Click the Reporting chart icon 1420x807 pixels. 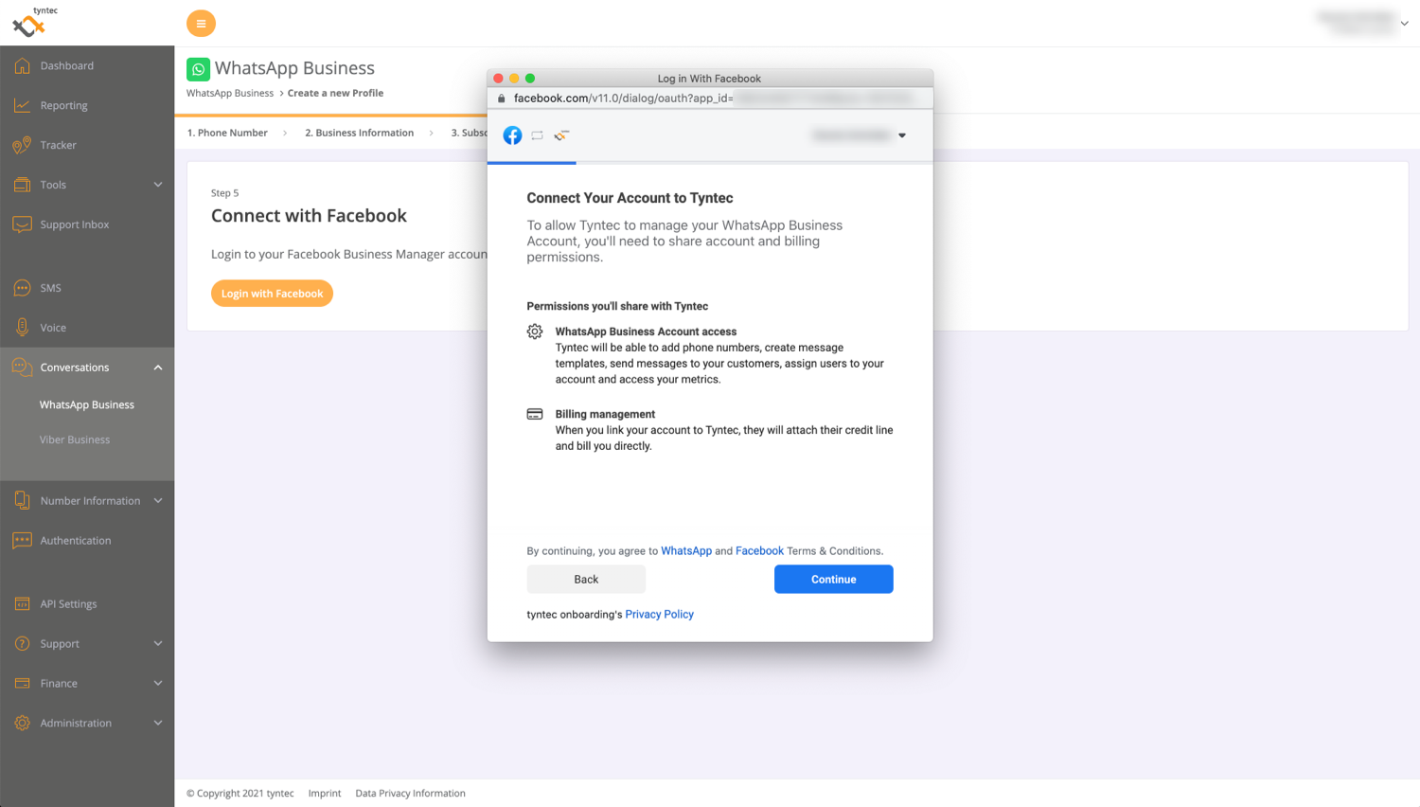(22, 105)
